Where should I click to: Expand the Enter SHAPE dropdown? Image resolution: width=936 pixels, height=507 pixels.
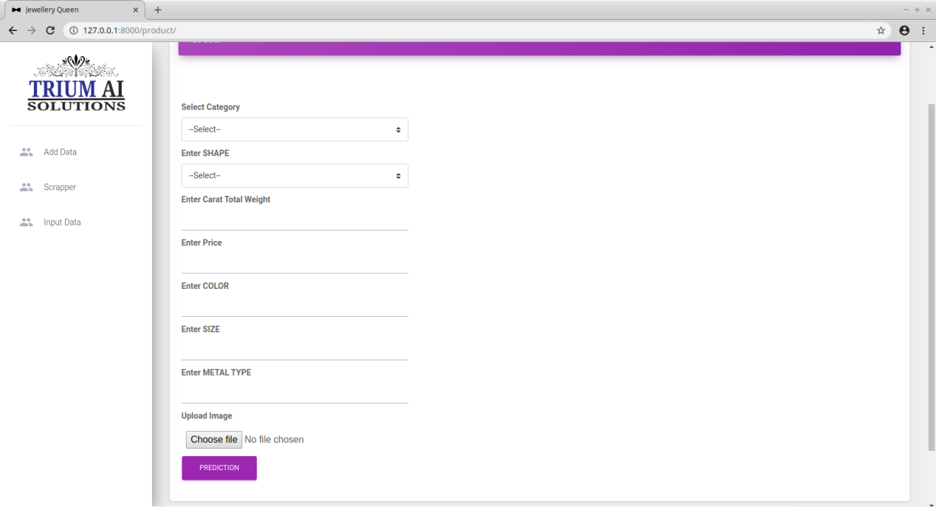[x=294, y=176]
